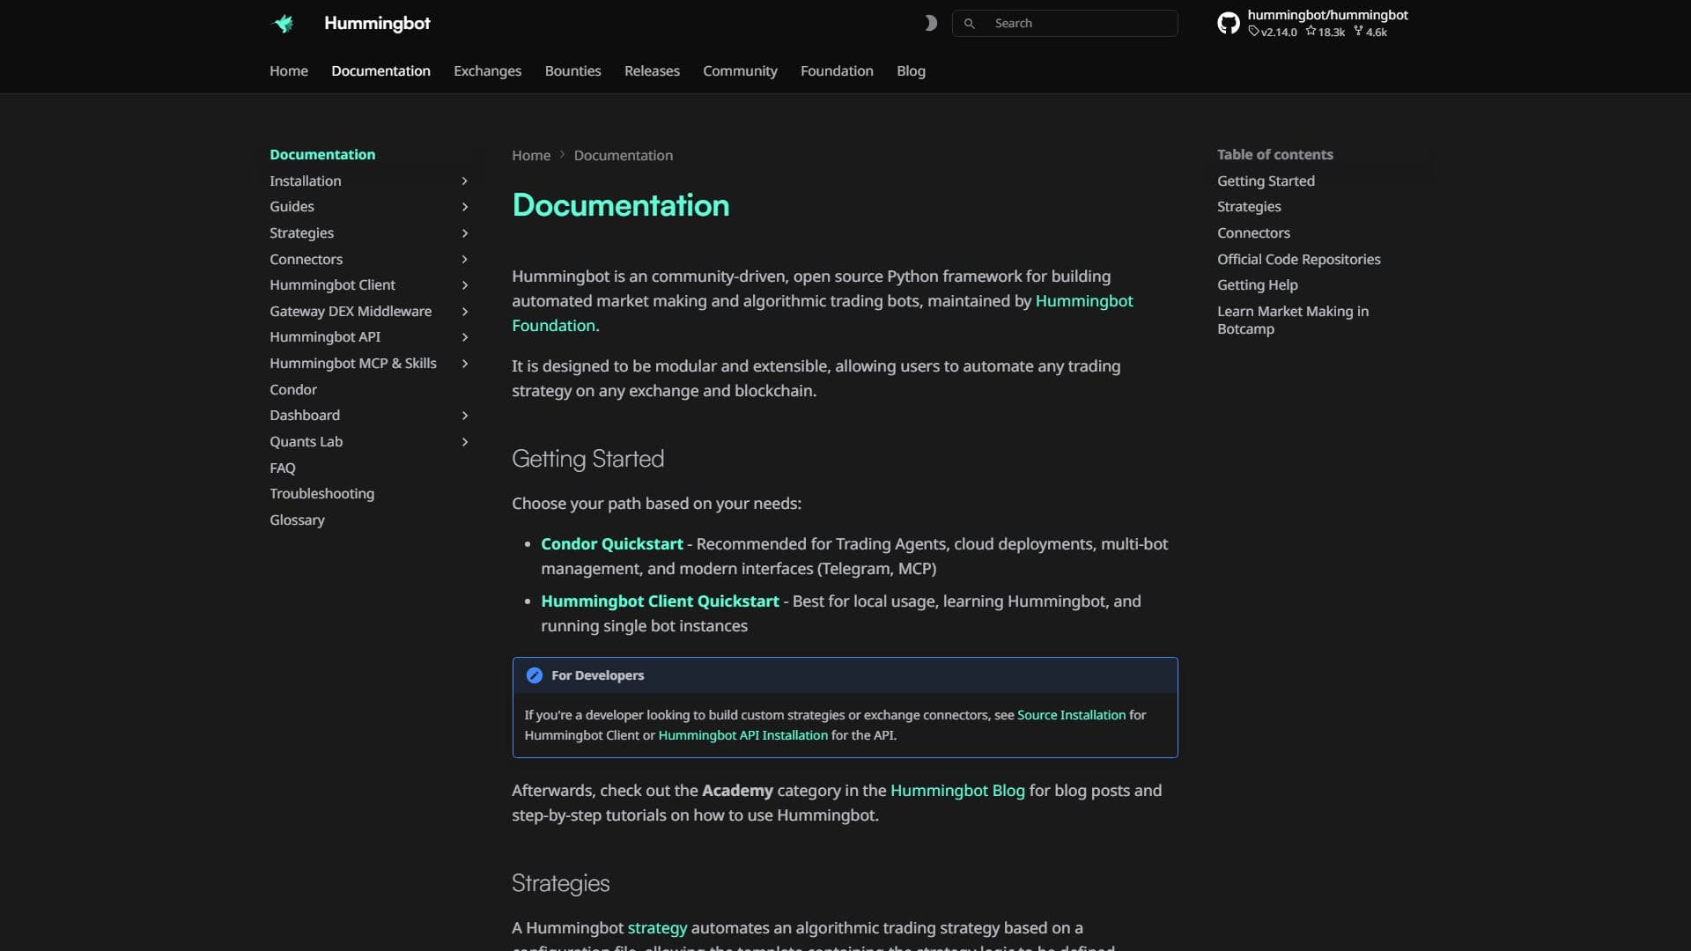Viewport: 1691px width, 951px height.
Task: Open the FAQ sidebar item
Action: (283, 468)
